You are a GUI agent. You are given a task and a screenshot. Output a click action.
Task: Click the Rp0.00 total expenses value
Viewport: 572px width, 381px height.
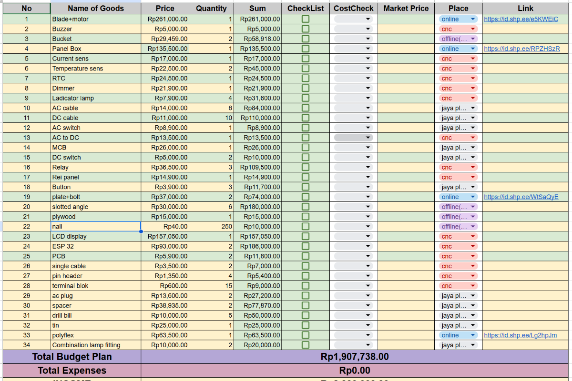[355, 371]
